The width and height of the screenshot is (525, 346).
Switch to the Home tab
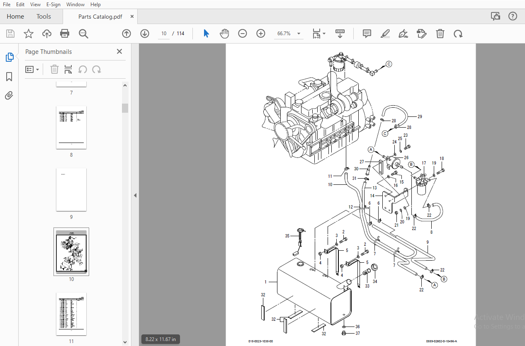[15, 17]
